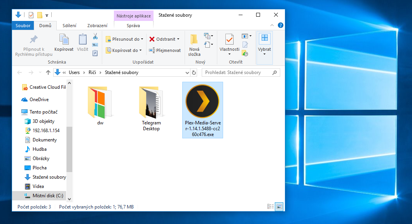Refresh the current folder view
This screenshot has height=224, width=412.
tap(194, 72)
